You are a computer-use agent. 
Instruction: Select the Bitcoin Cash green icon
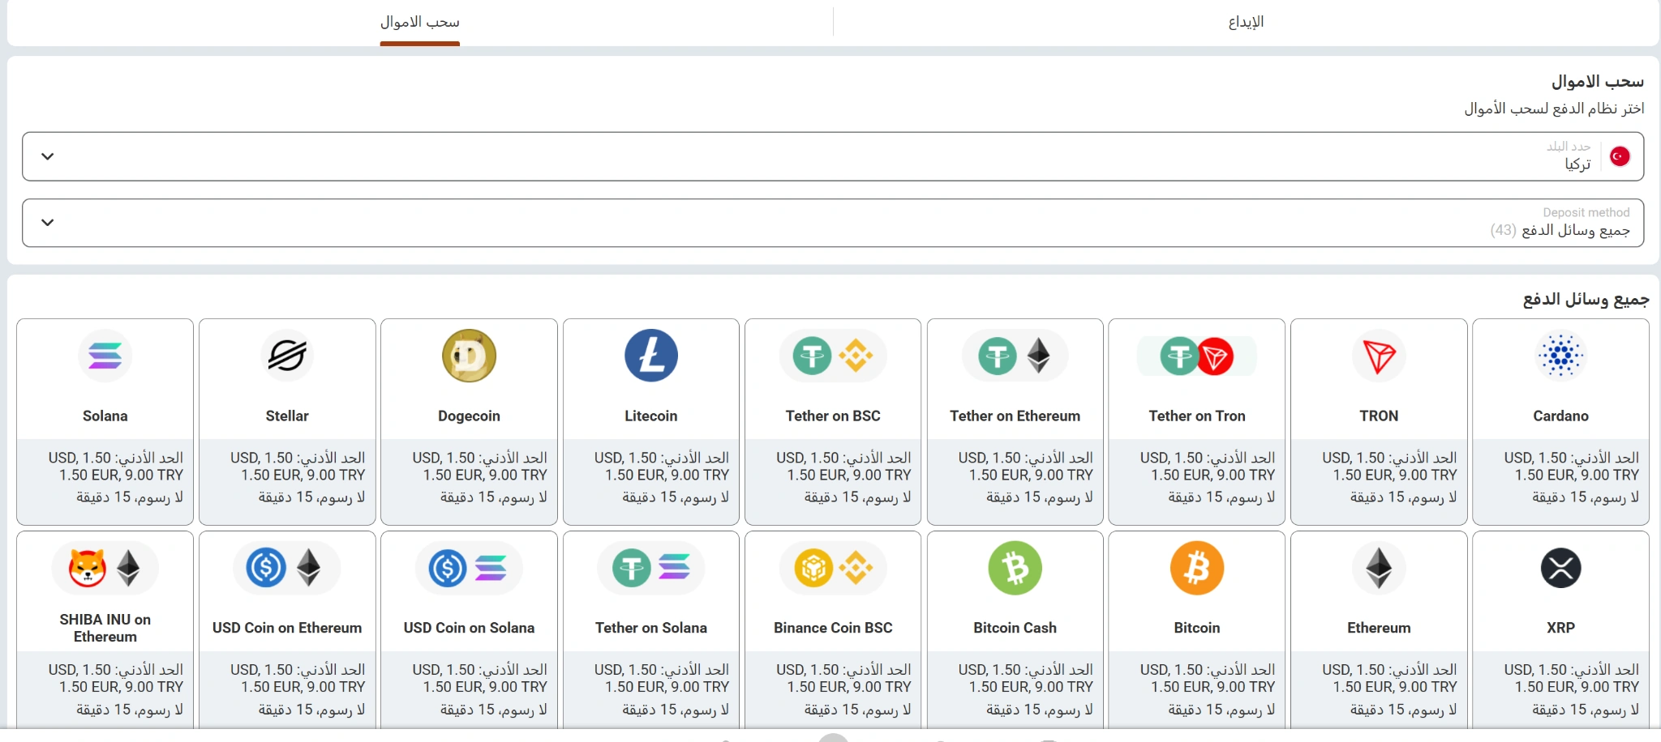[x=1015, y=568]
